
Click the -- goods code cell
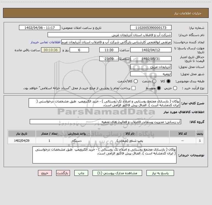click(183, 141)
